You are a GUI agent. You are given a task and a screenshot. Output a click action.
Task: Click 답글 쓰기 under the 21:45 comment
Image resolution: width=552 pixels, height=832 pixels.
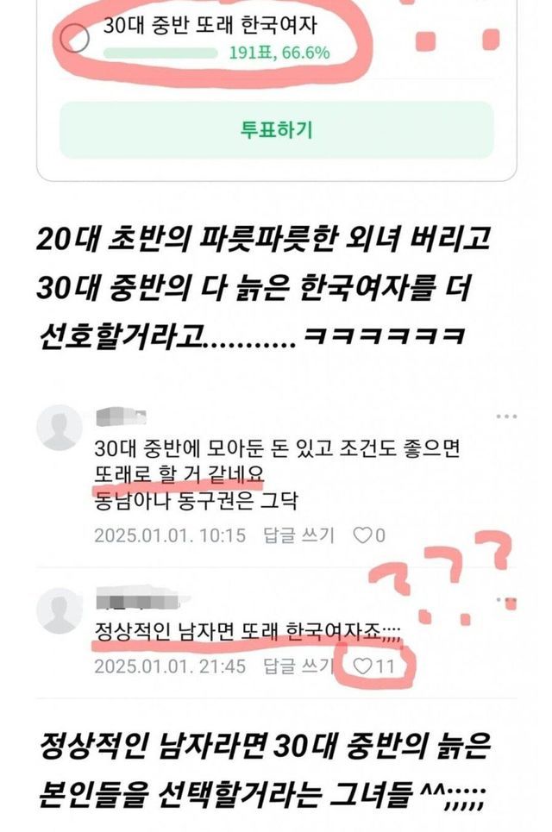coord(298,666)
